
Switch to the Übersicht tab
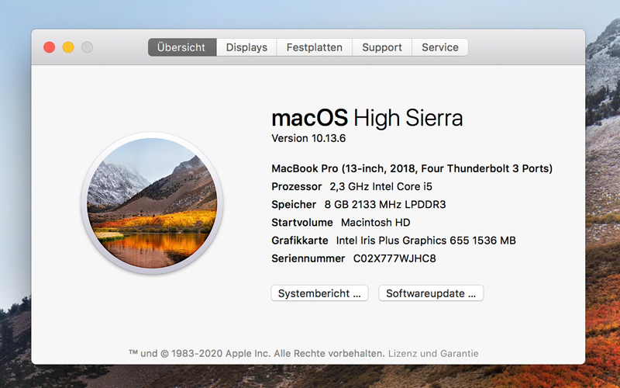(181, 47)
